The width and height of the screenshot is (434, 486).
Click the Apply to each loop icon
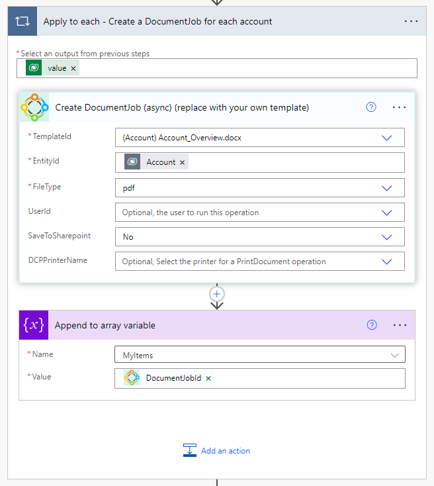click(22, 21)
